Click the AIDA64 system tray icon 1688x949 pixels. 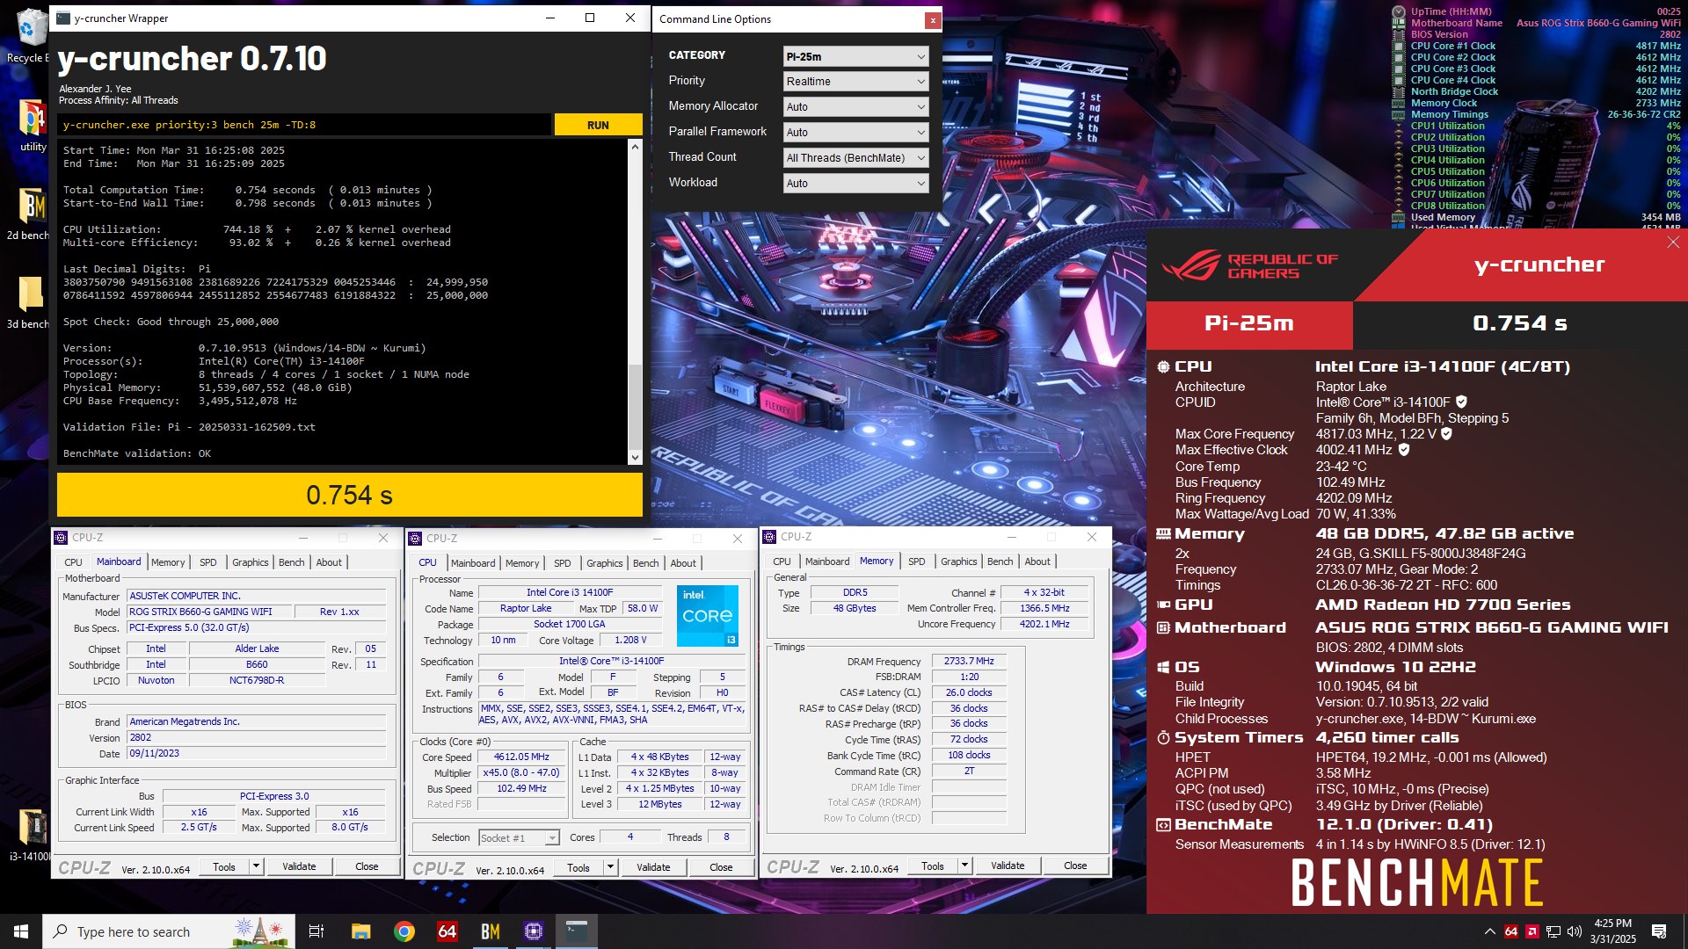[1511, 931]
